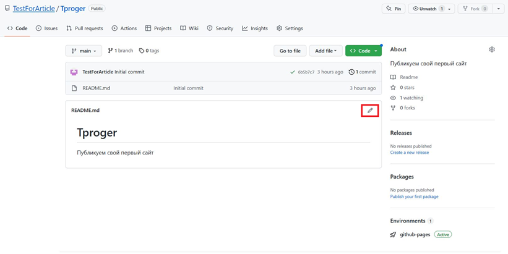The image size is (508, 254).
Task: Click the repository book icon beside TestForArticle
Action: 7,9
